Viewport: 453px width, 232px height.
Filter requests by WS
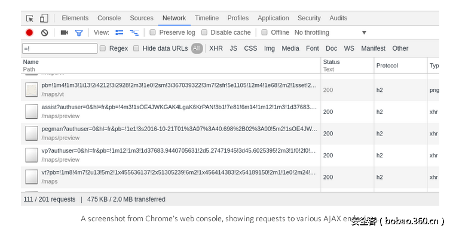click(349, 48)
